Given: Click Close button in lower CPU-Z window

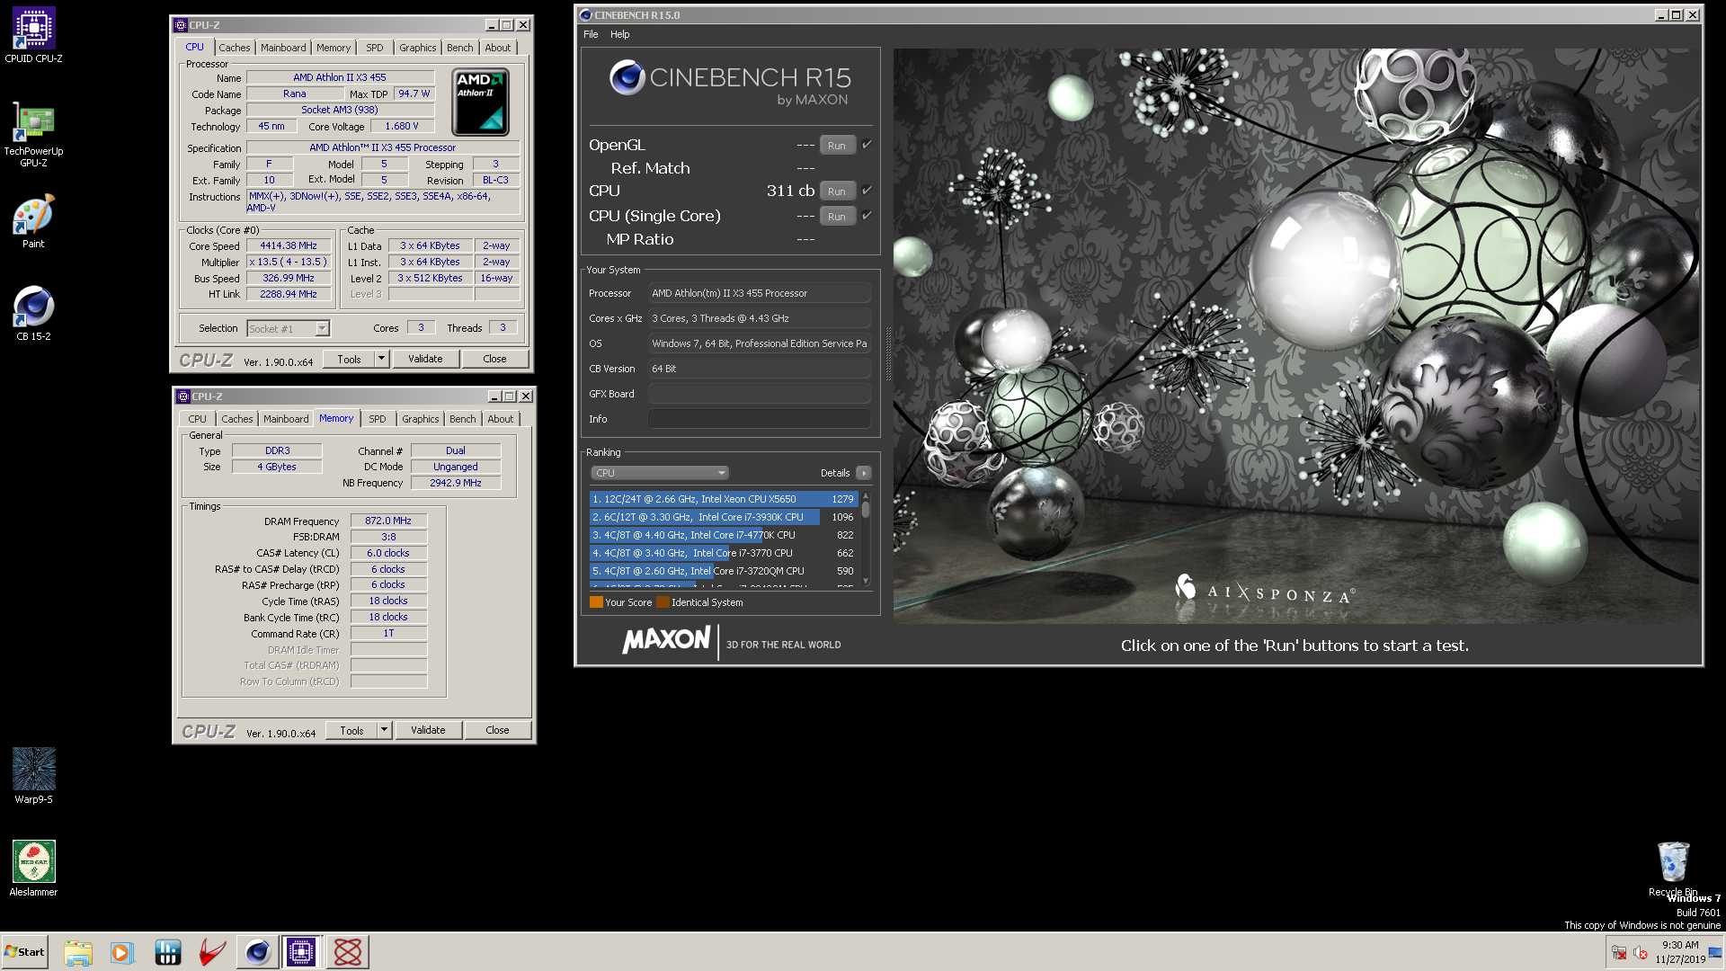Looking at the screenshot, I should [497, 730].
